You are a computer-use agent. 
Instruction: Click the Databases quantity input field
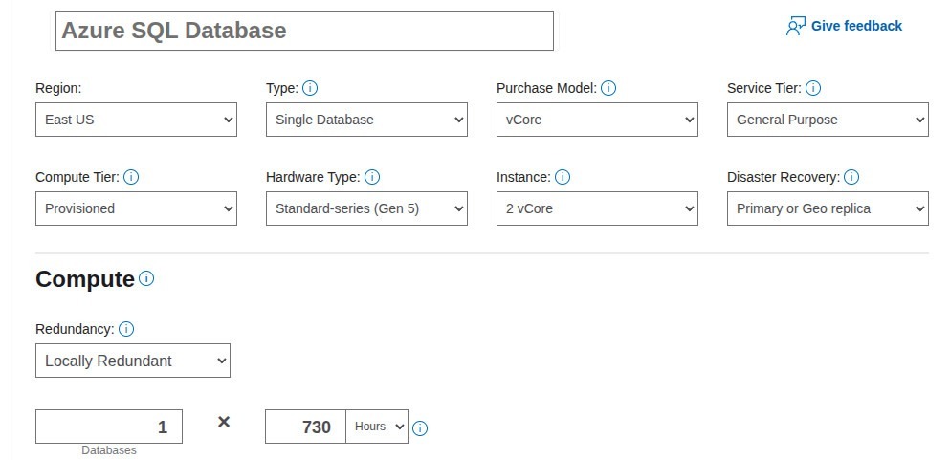109,427
